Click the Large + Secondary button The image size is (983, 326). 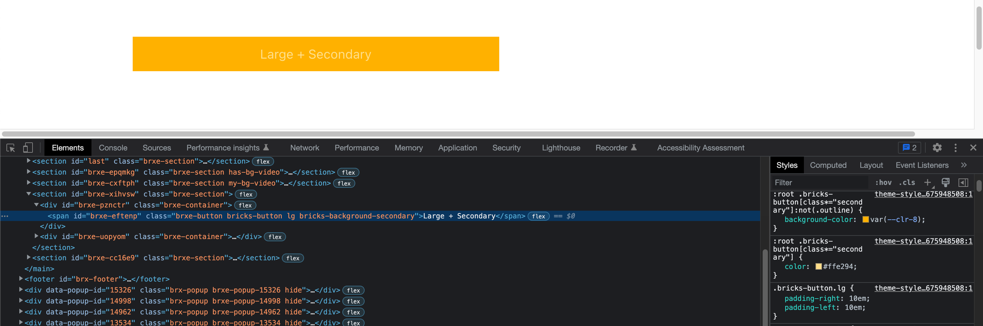[x=316, y=54]
